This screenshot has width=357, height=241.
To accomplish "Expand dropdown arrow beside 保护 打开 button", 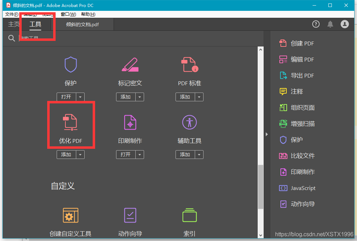I will (x=80, y=97).
